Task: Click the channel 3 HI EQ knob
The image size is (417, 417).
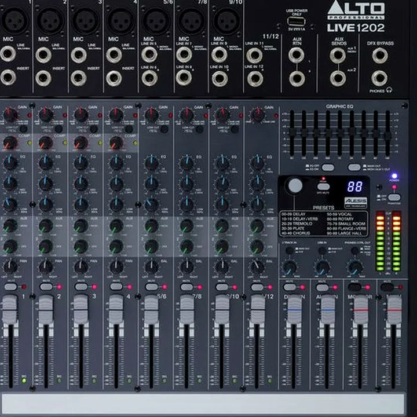Action: click(x=81, y=163)
